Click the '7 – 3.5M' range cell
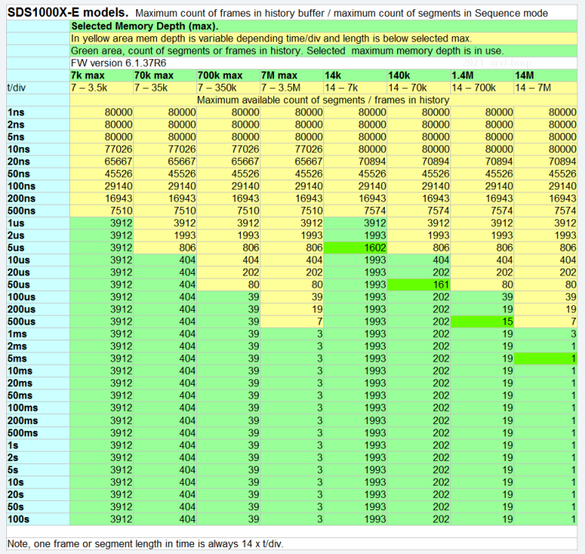 [x=292, y=88]
